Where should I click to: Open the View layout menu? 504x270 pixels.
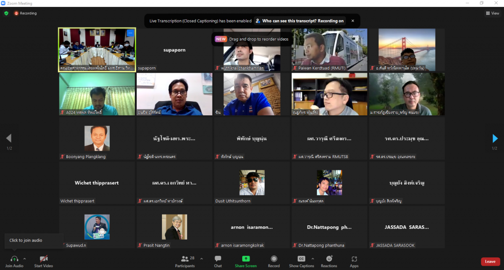tap(492, 13)
